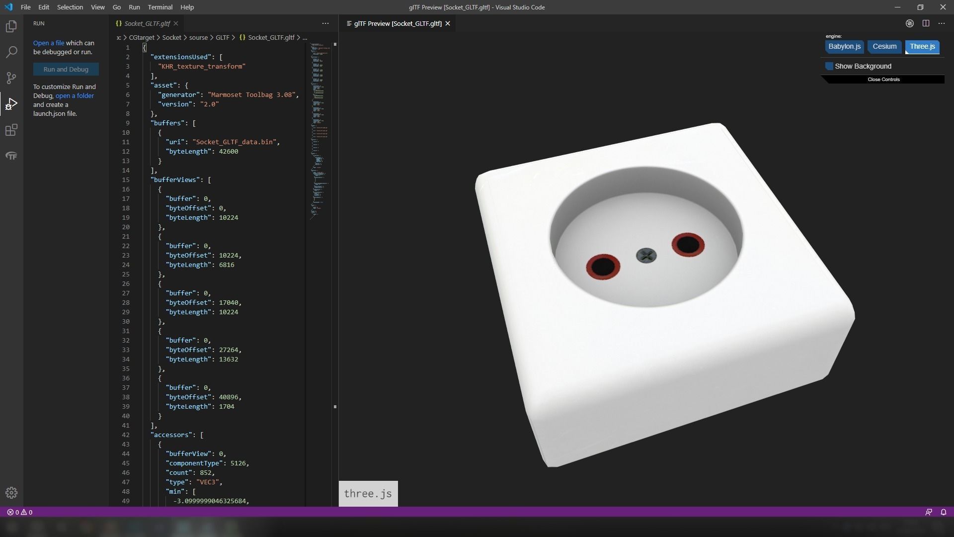Viewport: 954px width, 537px height.
Task: Open notifications bell in status bar
Action: click(x=943, y=512)
